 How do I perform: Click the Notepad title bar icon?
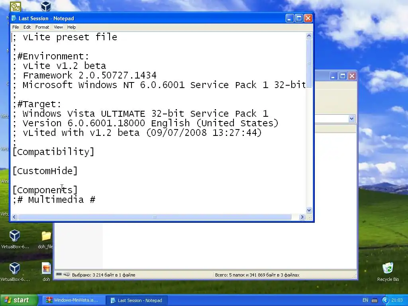[x=14, y=18]
